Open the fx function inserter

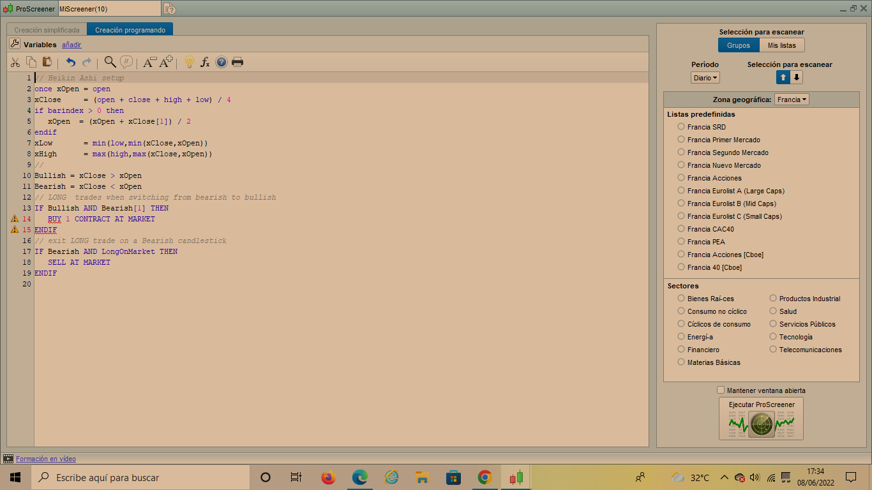pyautogui.click(x=205, y=62)
